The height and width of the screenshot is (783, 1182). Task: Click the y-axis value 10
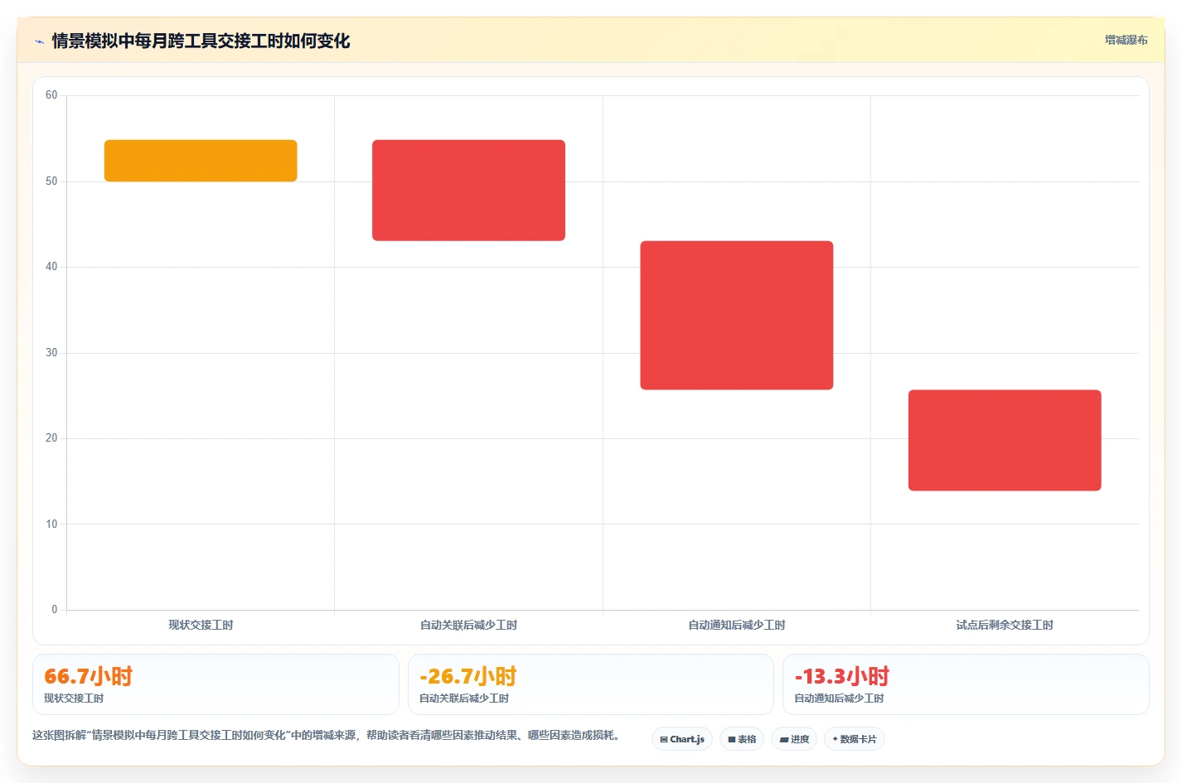pyautogui.click(x=51, y=524)
